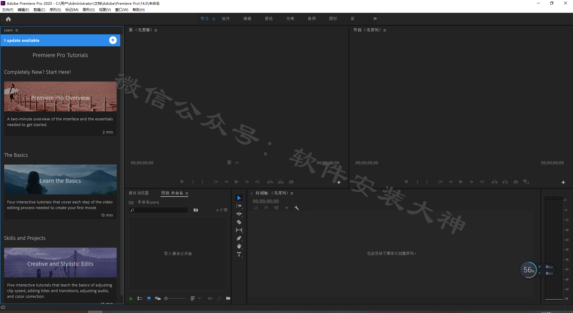This screenshot has width=573, height=313.
Task: Toggle linked selection in timeline
Action: click(276, 208)
